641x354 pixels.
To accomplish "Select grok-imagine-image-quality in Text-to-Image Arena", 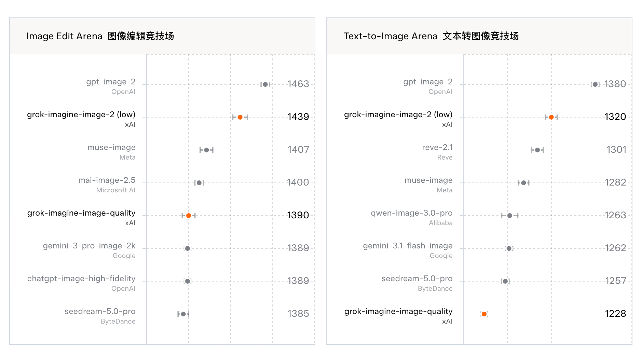I will point(398,312).
